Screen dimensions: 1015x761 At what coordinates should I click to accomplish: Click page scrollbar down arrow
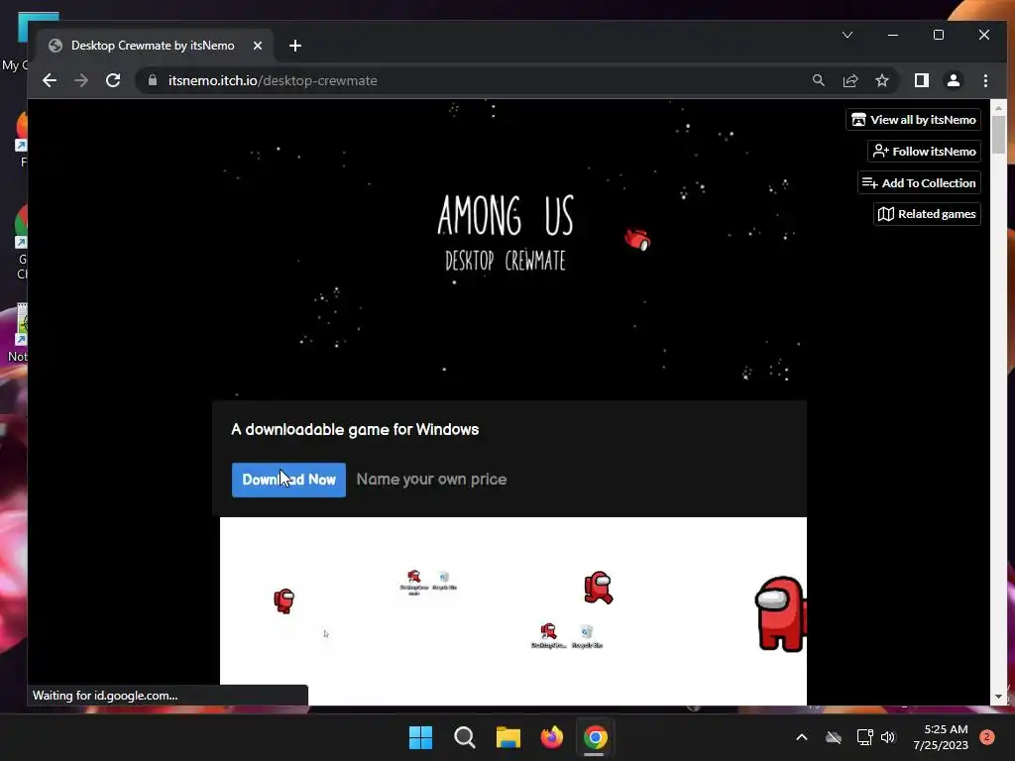click(998, 697)
